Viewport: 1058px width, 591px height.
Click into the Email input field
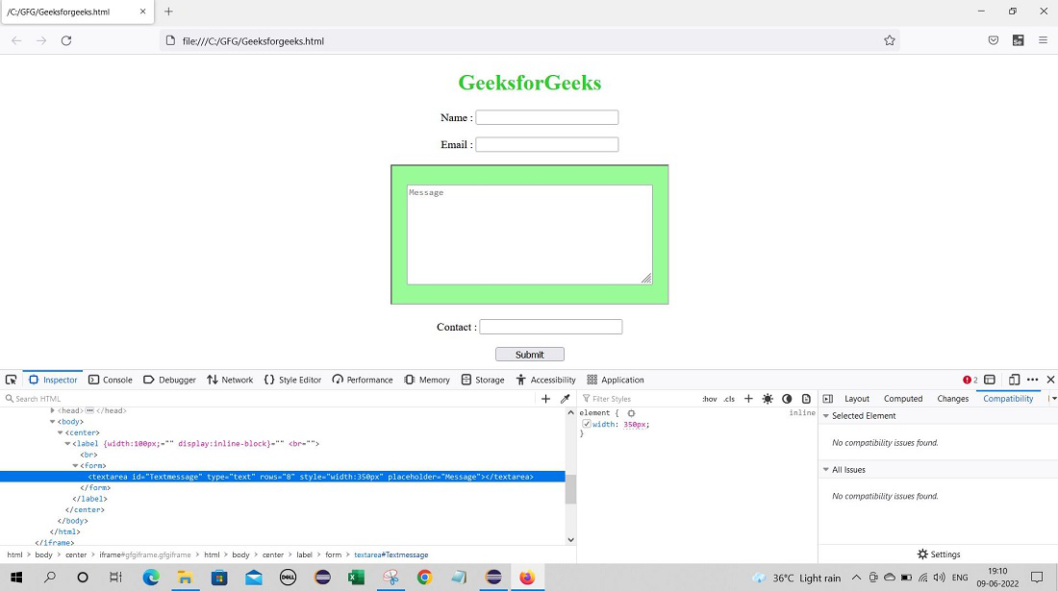click(547, 145)
